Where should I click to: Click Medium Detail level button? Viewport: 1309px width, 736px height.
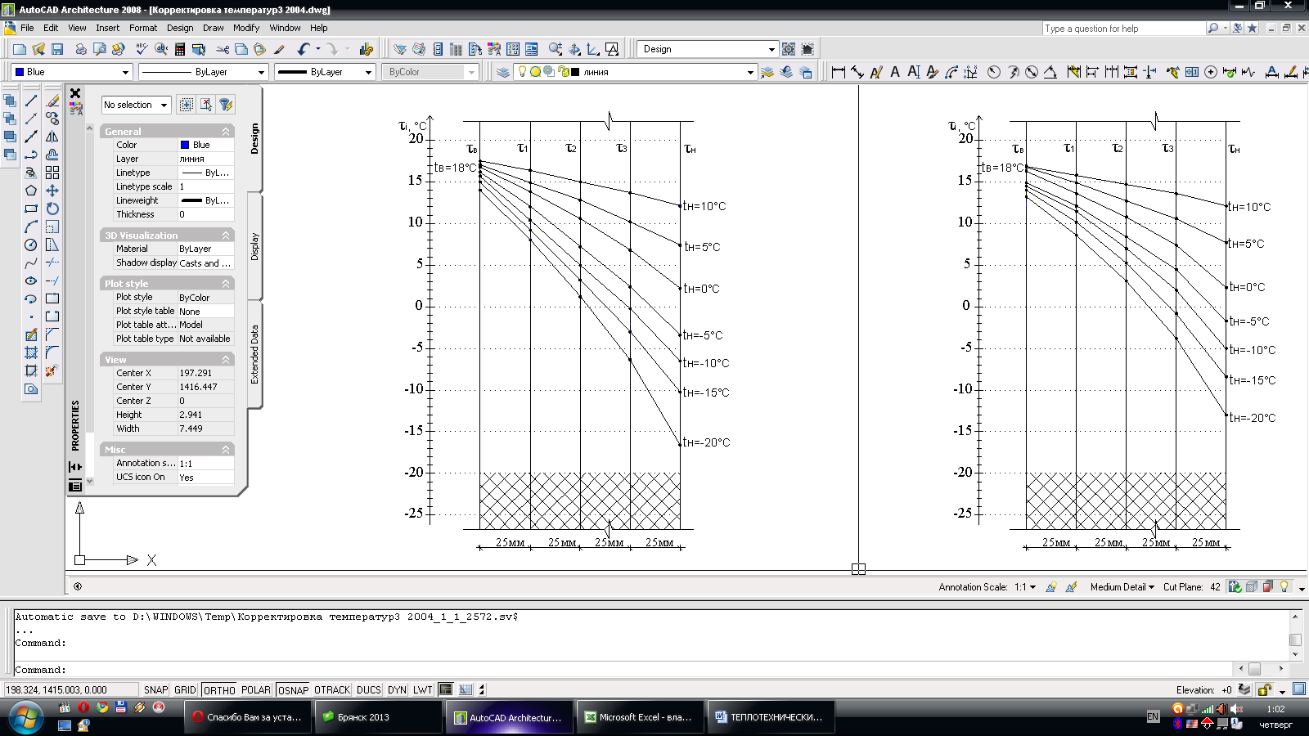click(x=1122, y=586)
